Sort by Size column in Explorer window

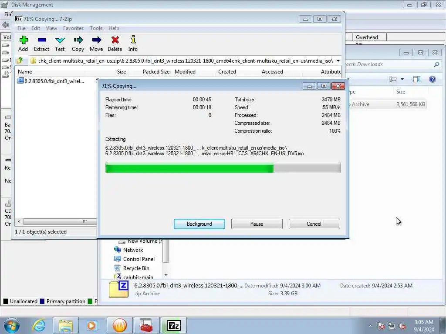tap(401, 91)
